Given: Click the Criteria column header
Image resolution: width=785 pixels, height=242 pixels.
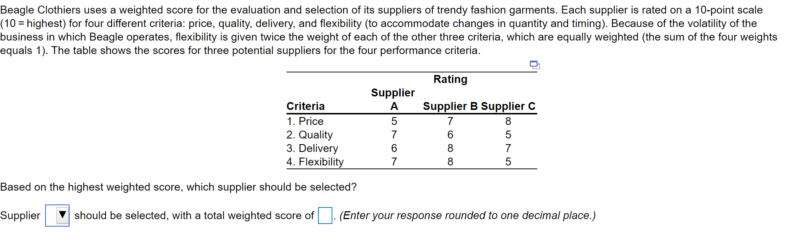Looking at the screenshot, I should [x=305, y=106].
